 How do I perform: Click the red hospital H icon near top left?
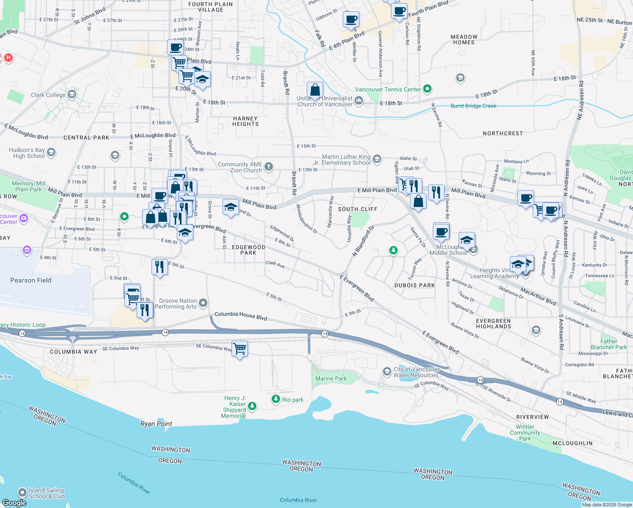point(8,58)
